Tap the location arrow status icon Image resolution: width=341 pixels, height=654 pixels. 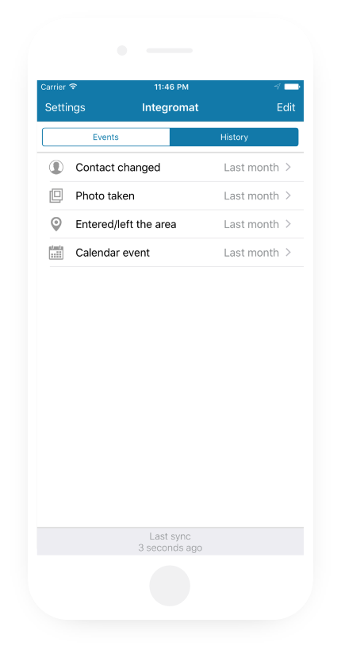pyautogui.click(x=278, y=87)
